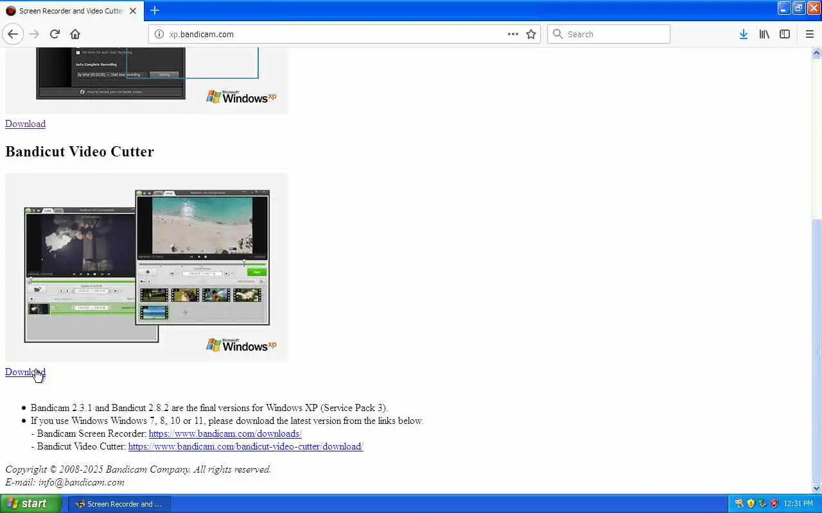The width and height of the screenshot is (822, 513).
Task: Click the Copyright 2008-2025 Bandicam Company line
Action: (138, 469)
